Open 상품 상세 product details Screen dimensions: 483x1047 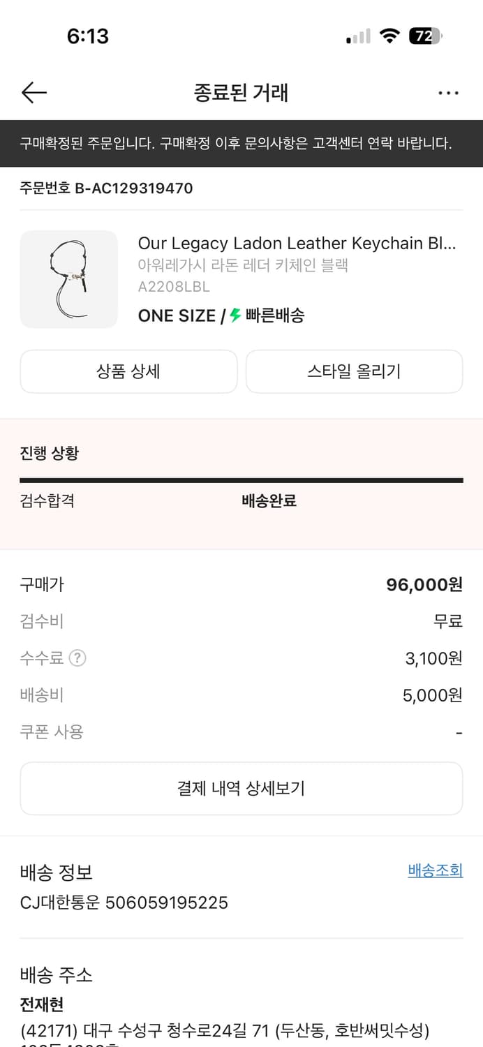click(128, 371)
